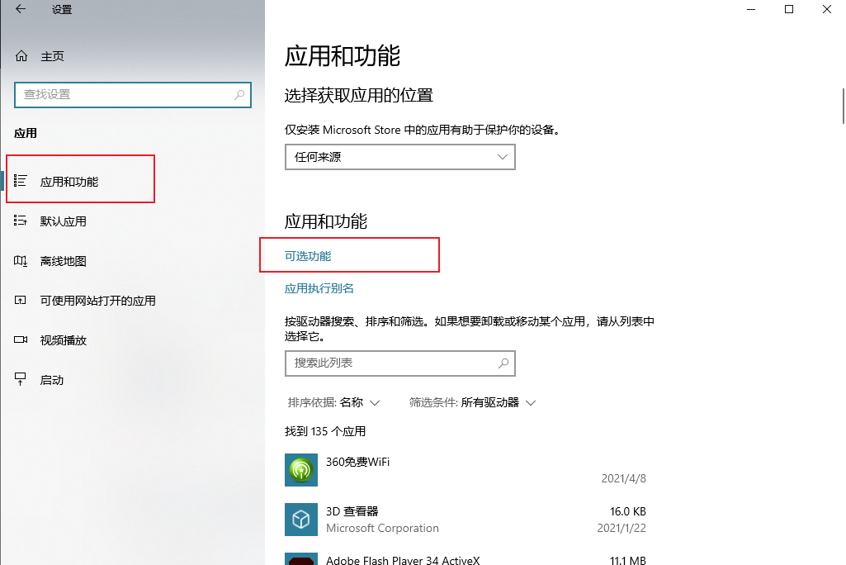Select the 360免费WiFi app entry
Image resolution: width=846 pixels, height=565 pixels.
[466, 470]
